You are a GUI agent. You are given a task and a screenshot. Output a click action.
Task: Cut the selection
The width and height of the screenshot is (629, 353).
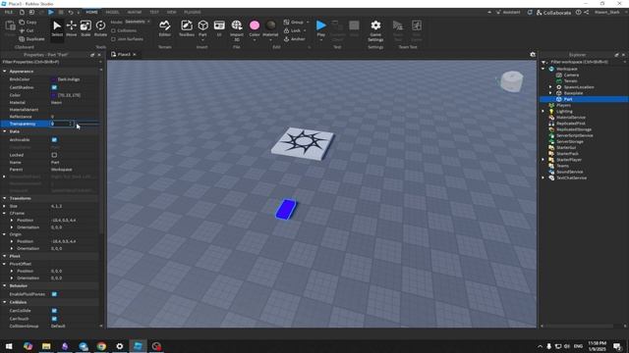coord(27,30)
